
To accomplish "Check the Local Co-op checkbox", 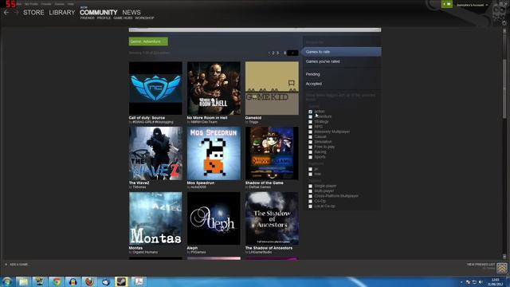I will point(310,206).
